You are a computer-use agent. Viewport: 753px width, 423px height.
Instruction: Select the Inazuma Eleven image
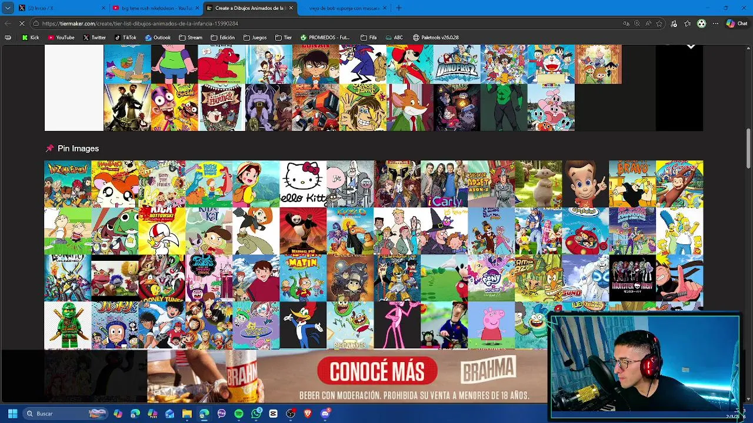pyautogui.click(x=68, y=184)
